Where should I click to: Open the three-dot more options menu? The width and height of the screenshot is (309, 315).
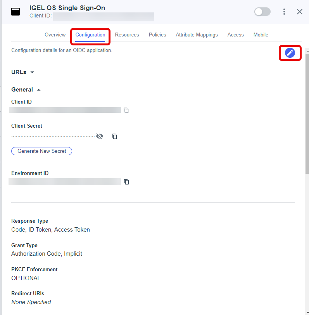pos(284,12)
